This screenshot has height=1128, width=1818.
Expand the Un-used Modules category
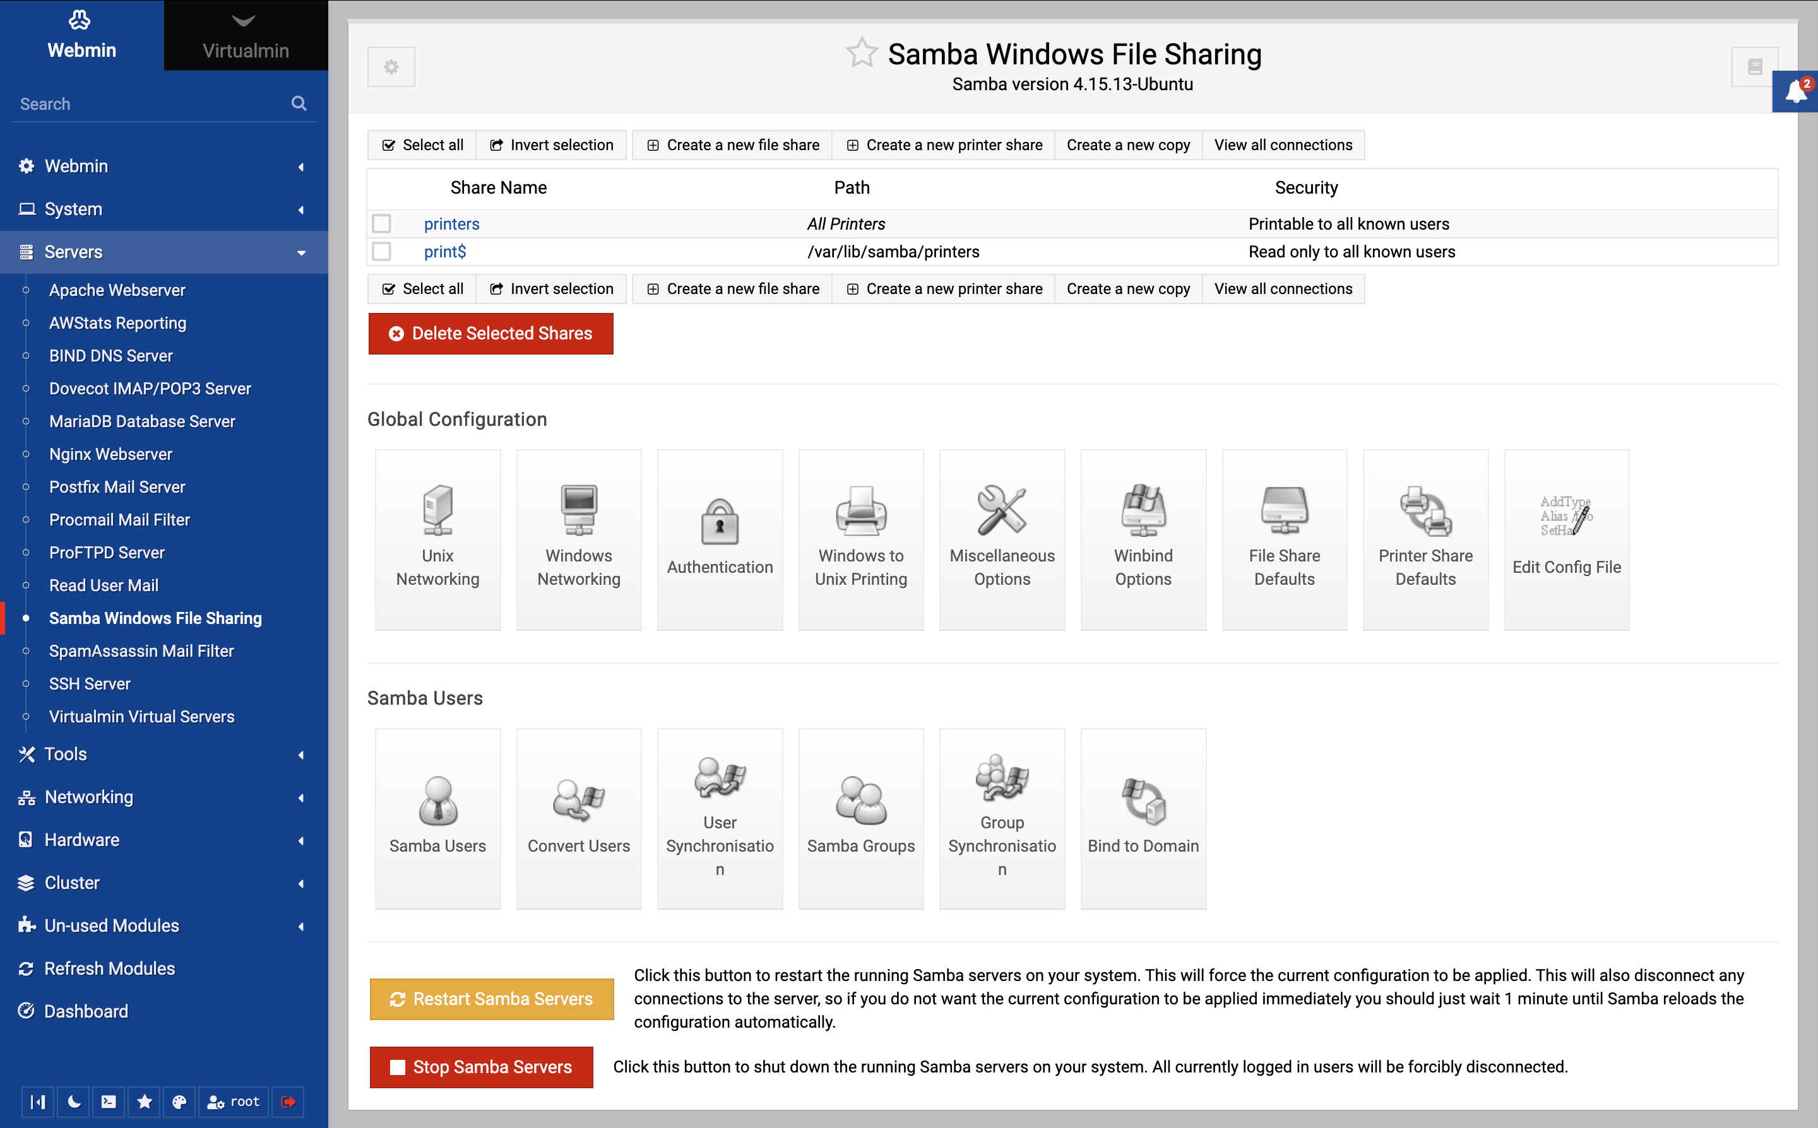163,925
